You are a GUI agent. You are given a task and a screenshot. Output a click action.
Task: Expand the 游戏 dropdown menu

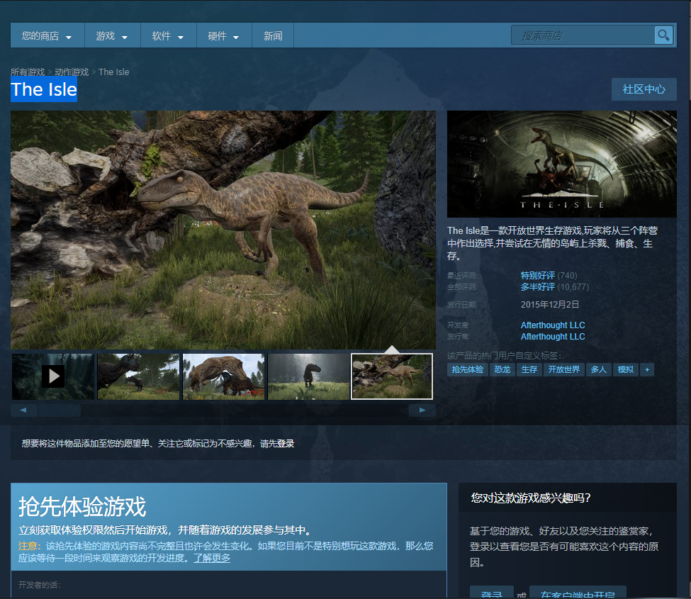112,36
